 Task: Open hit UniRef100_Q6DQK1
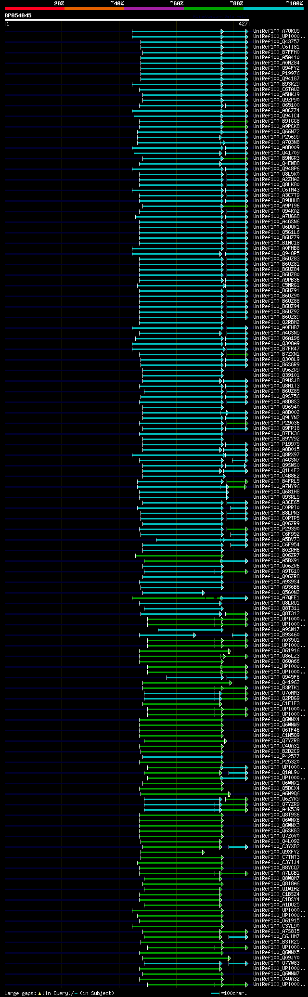click(276, 227)
